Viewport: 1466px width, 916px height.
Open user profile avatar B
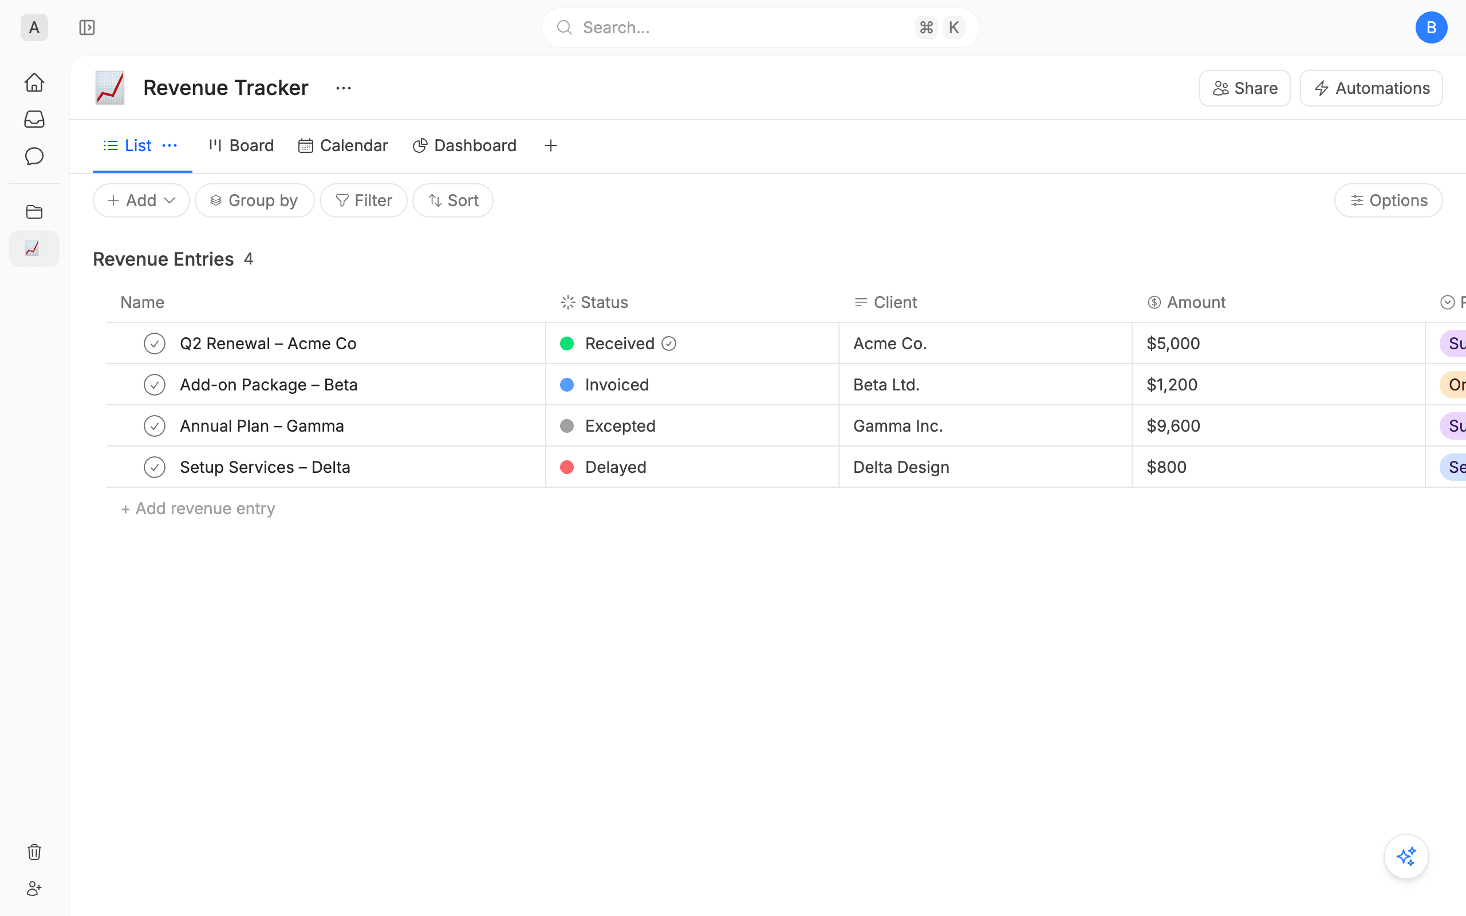1431,27
